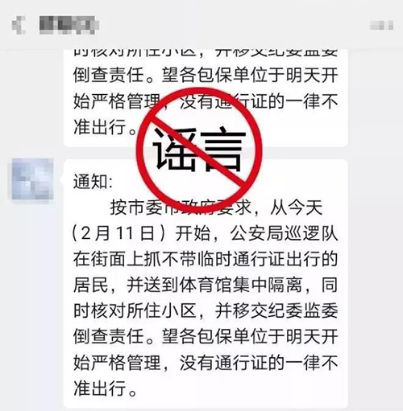Click final 准出行。 line in lower message

point(106,388)
